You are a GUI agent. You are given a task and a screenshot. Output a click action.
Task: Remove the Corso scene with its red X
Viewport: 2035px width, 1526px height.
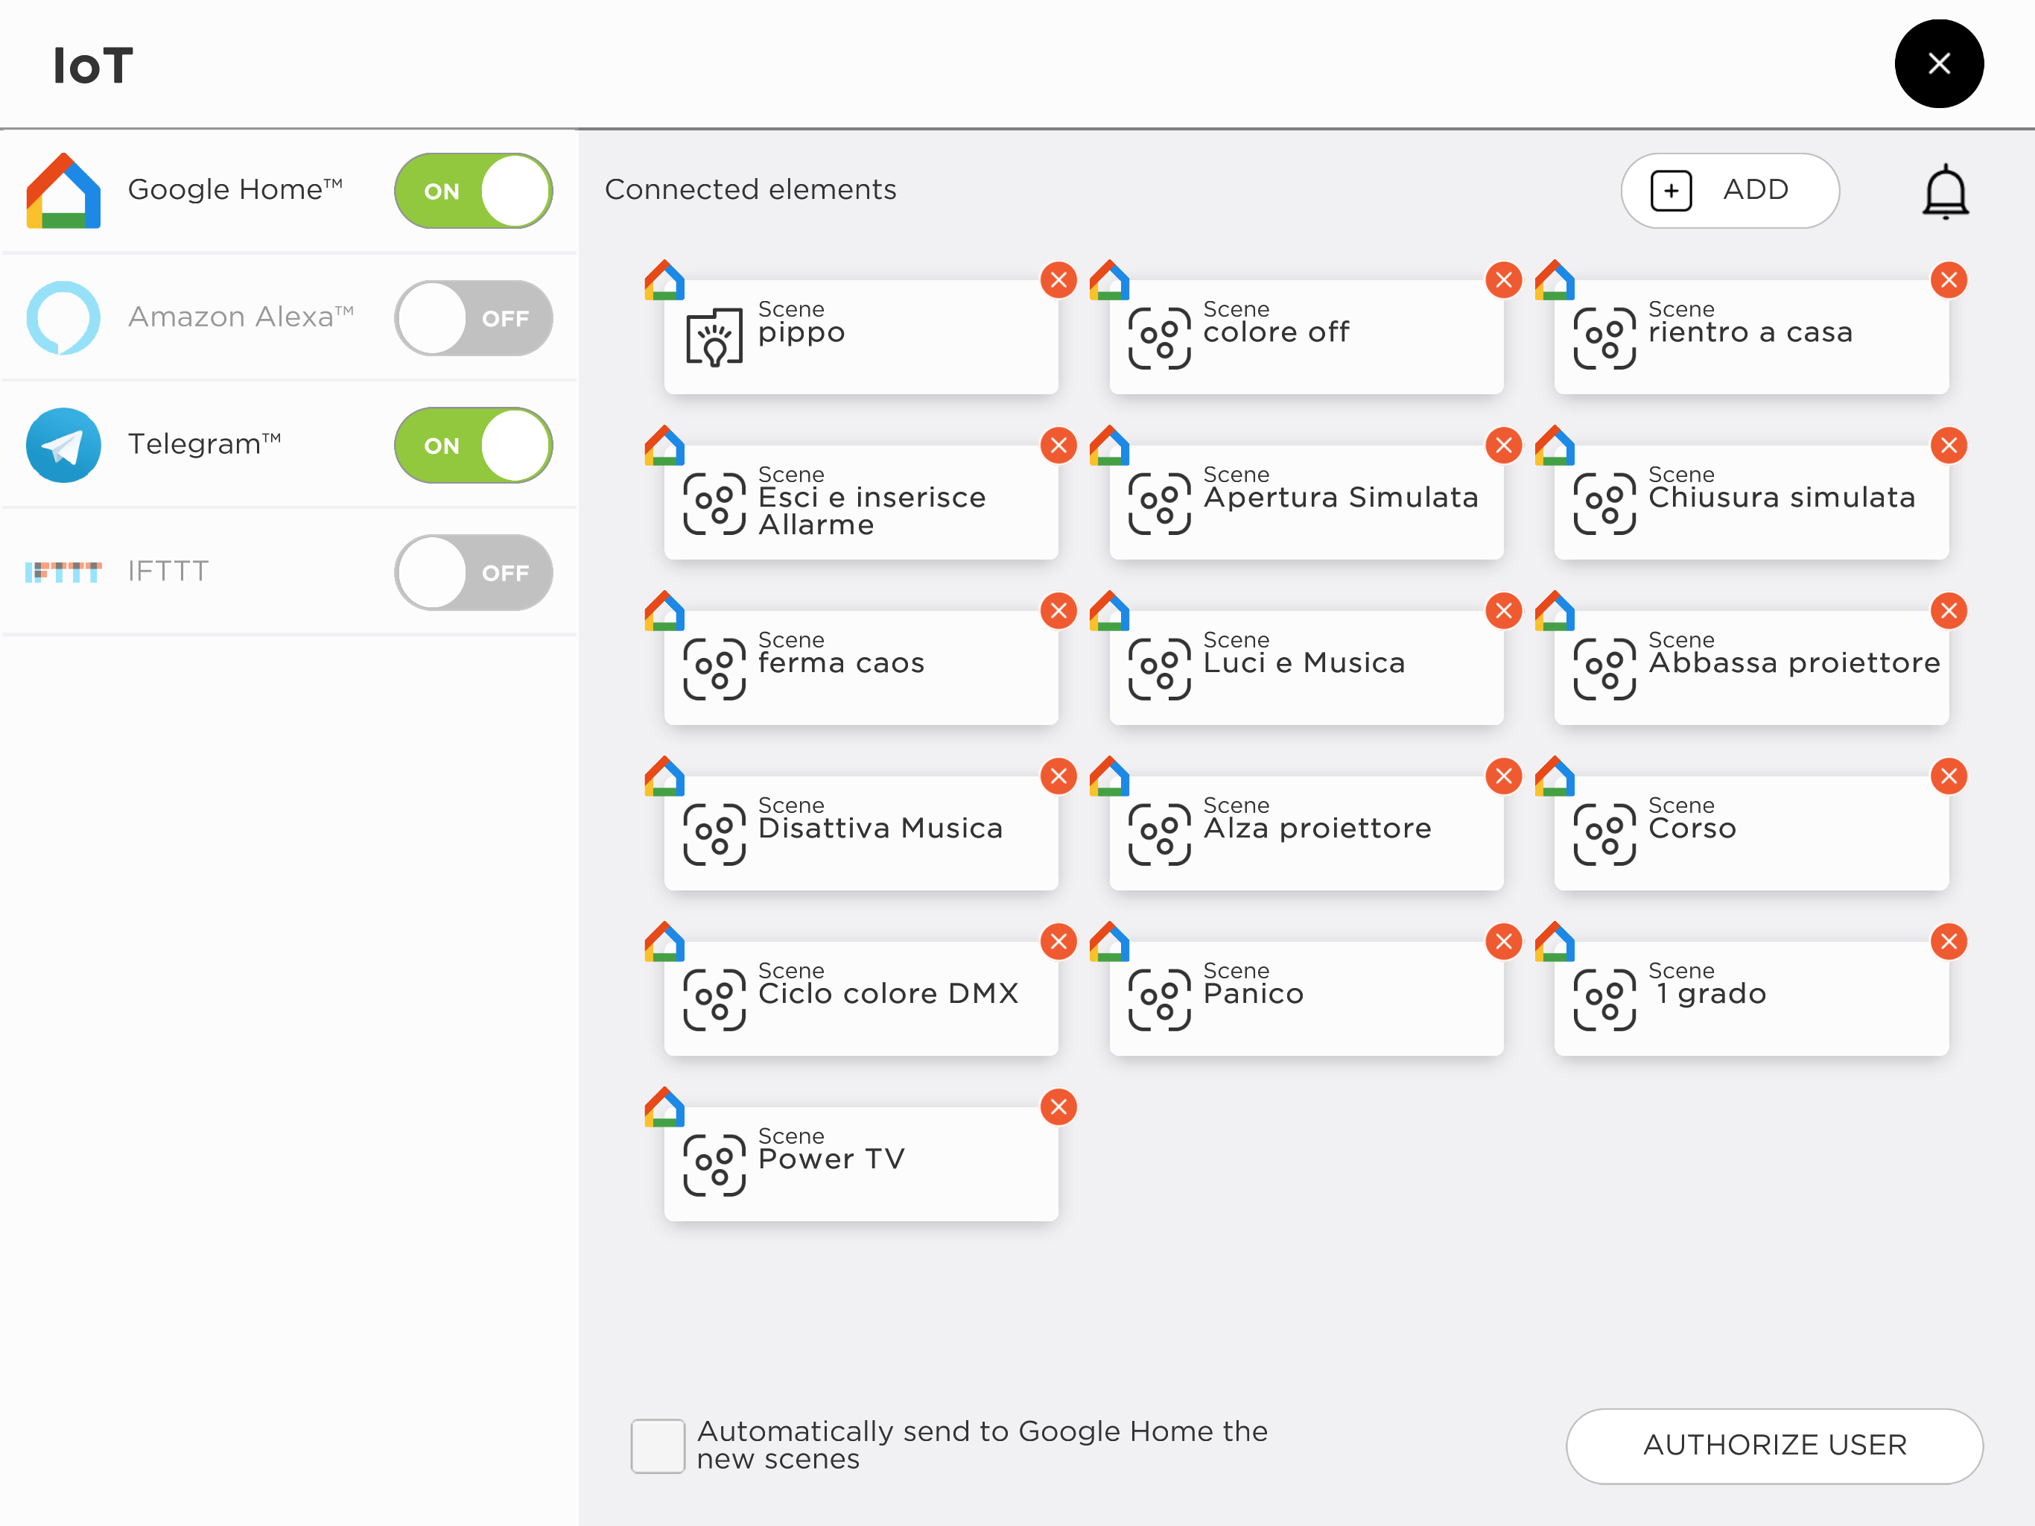coord(1949,776)
